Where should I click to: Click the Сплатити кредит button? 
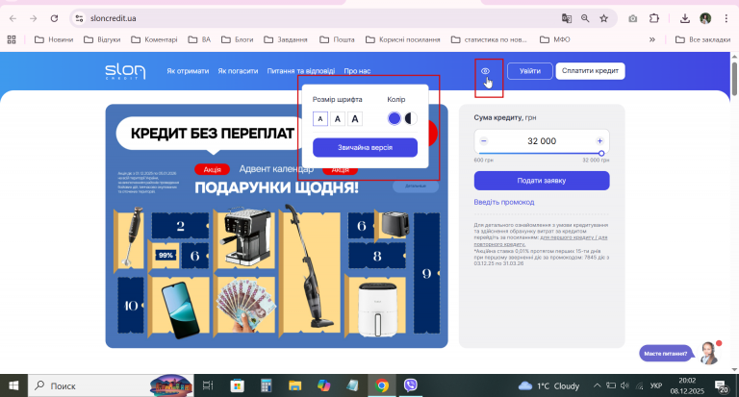(x=590, y=71)
